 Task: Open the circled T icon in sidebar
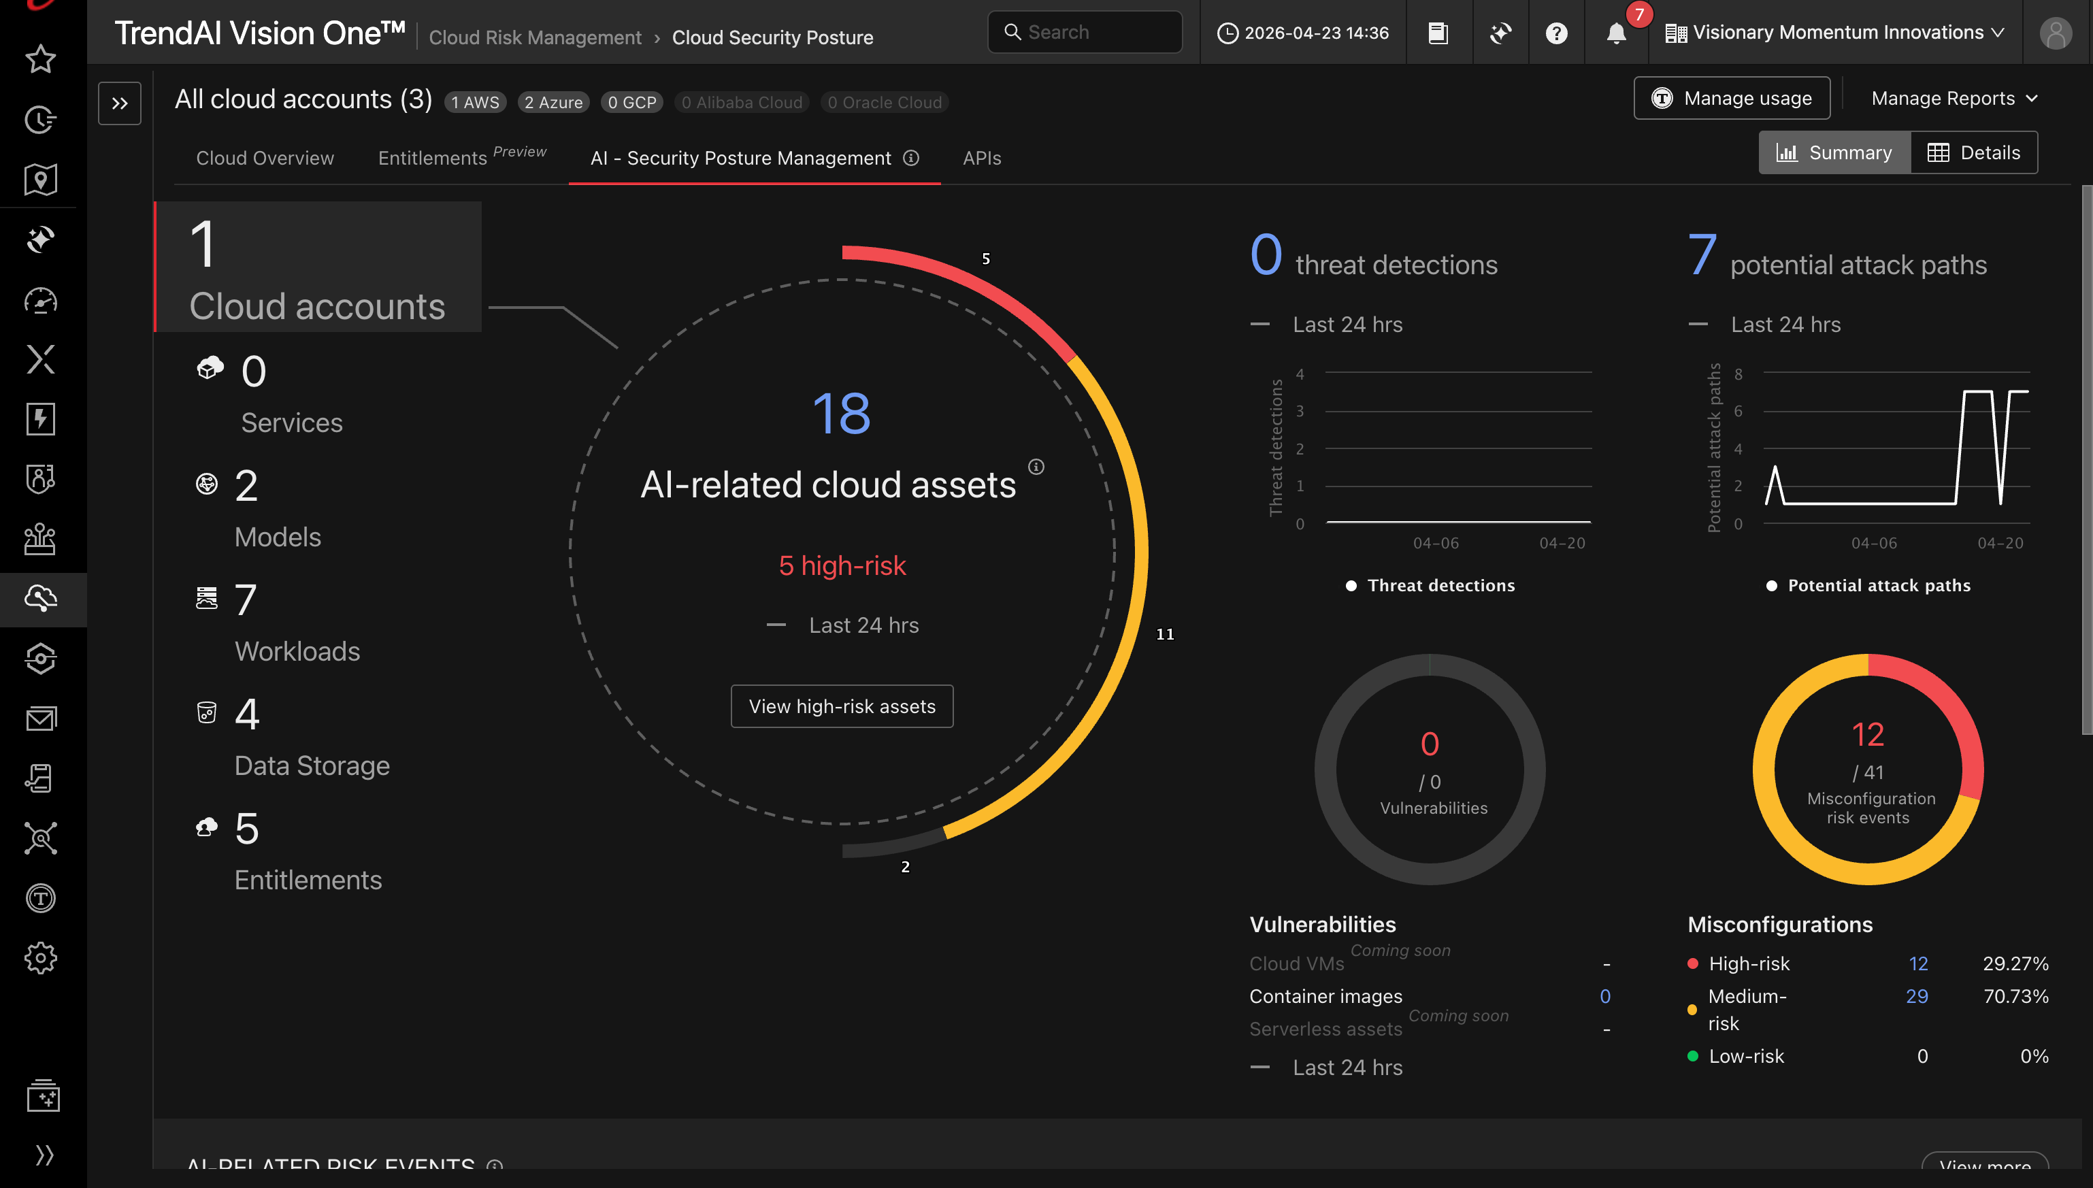(41, 898)
